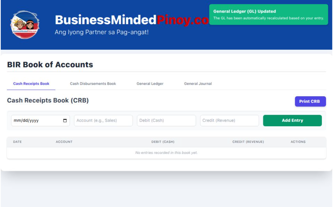This screenshot has height=207, width=333.
Task: Click the DEBIT (CASH) column header
Action: pyautogui.click(x=163, y=142)
